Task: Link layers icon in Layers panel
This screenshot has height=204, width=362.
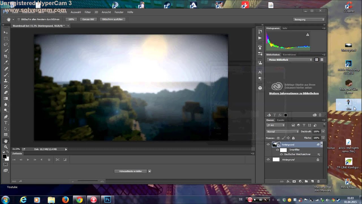Action: click(282, 181)
